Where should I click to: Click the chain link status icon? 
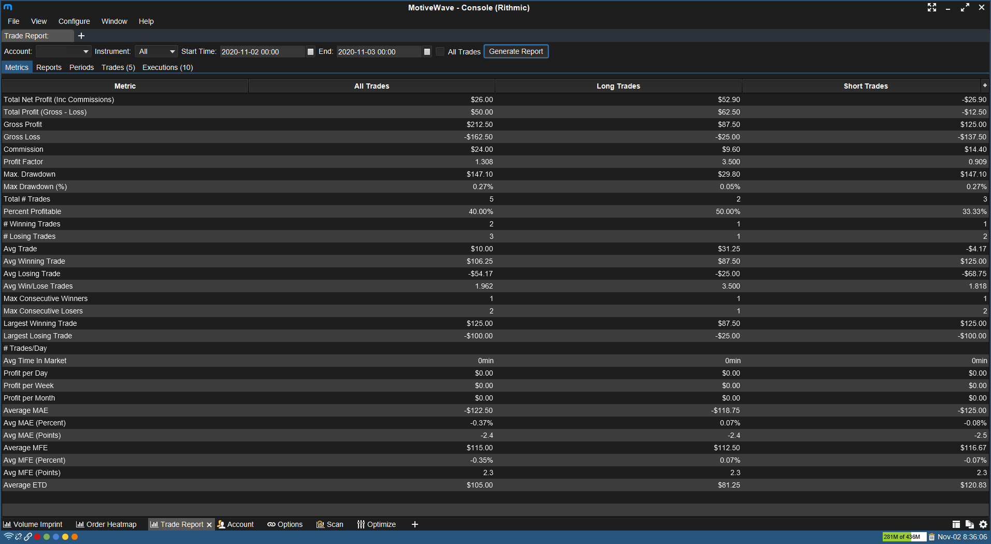(28, 537)
